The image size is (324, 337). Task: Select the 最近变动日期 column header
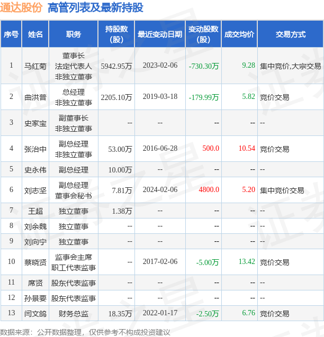click(160, 34)
